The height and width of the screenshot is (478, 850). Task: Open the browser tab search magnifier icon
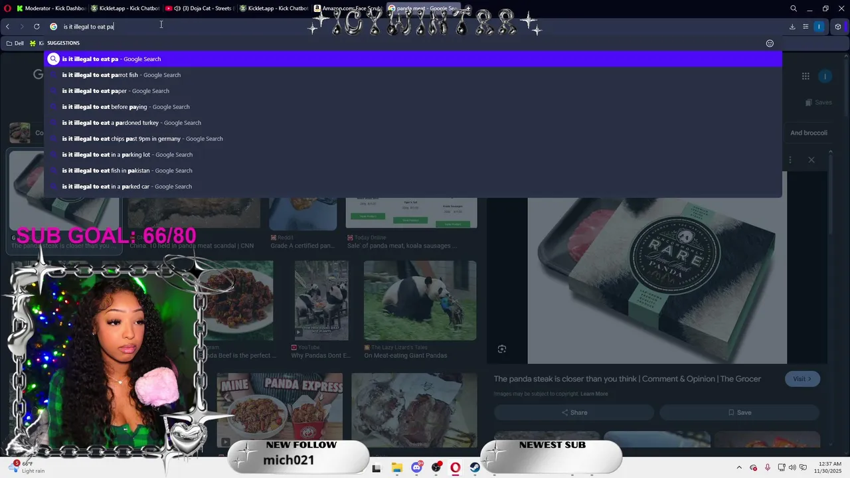click(x=794, y=9)
